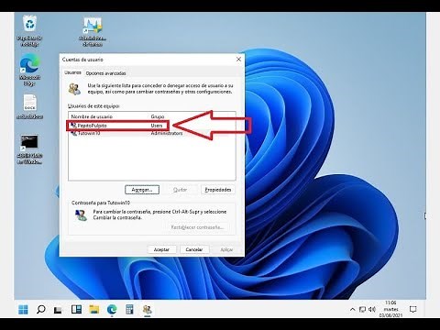Viewport: 440px width, 330px height.
Task: Open Propiedades for the selected user
Action: coord(218,190)
